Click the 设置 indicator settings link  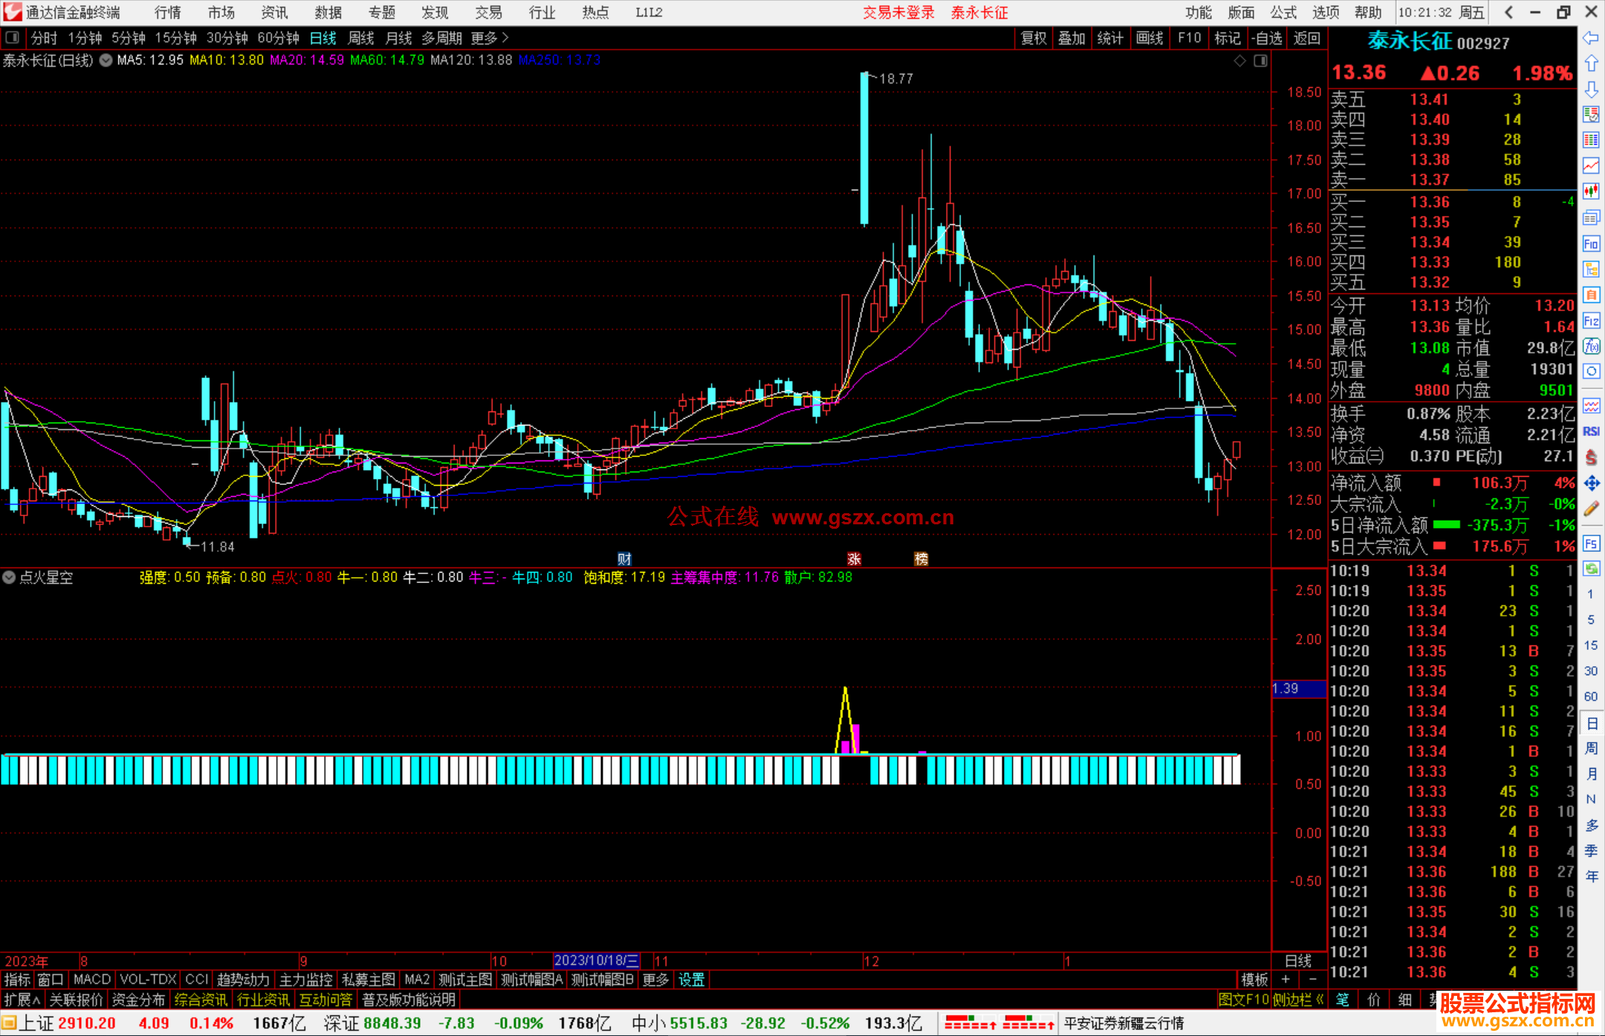(x=691, y=980)
